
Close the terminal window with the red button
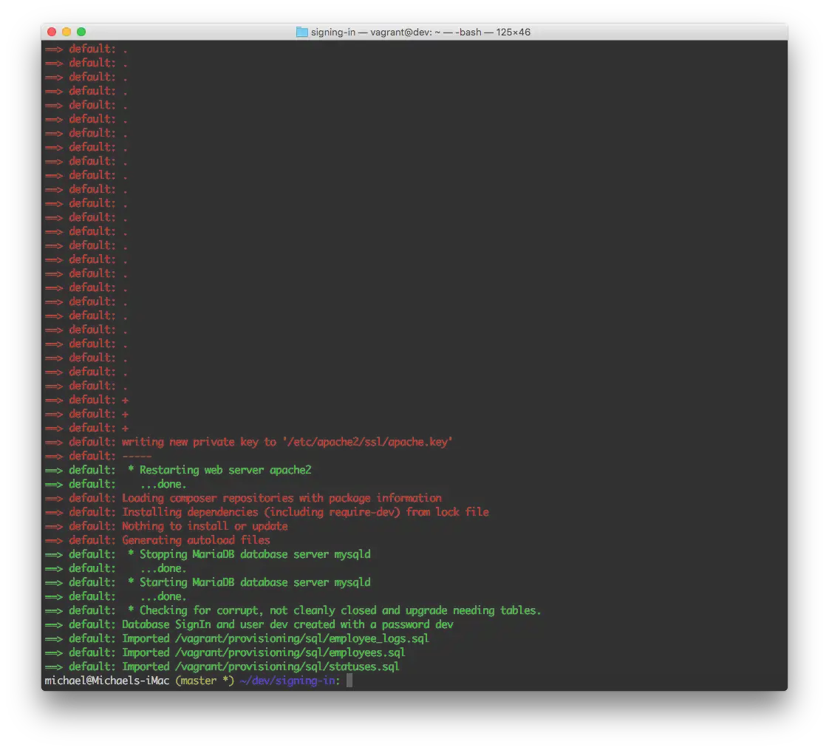52,32
